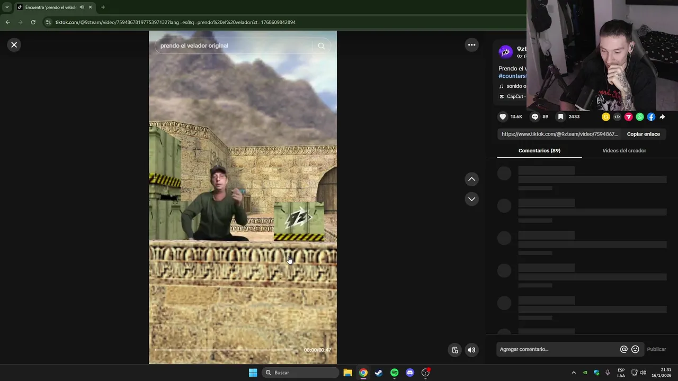Click the #counterst hashtag link
678x381 pixels.
512,76
